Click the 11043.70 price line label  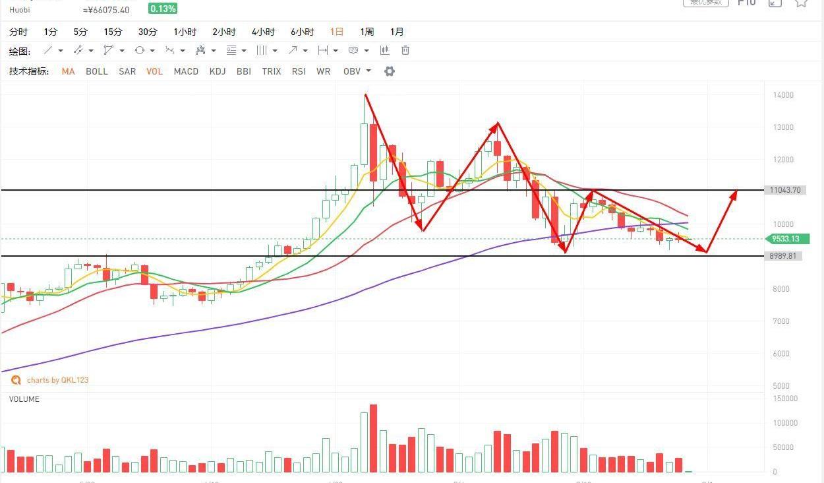click(x=784, y=190)
